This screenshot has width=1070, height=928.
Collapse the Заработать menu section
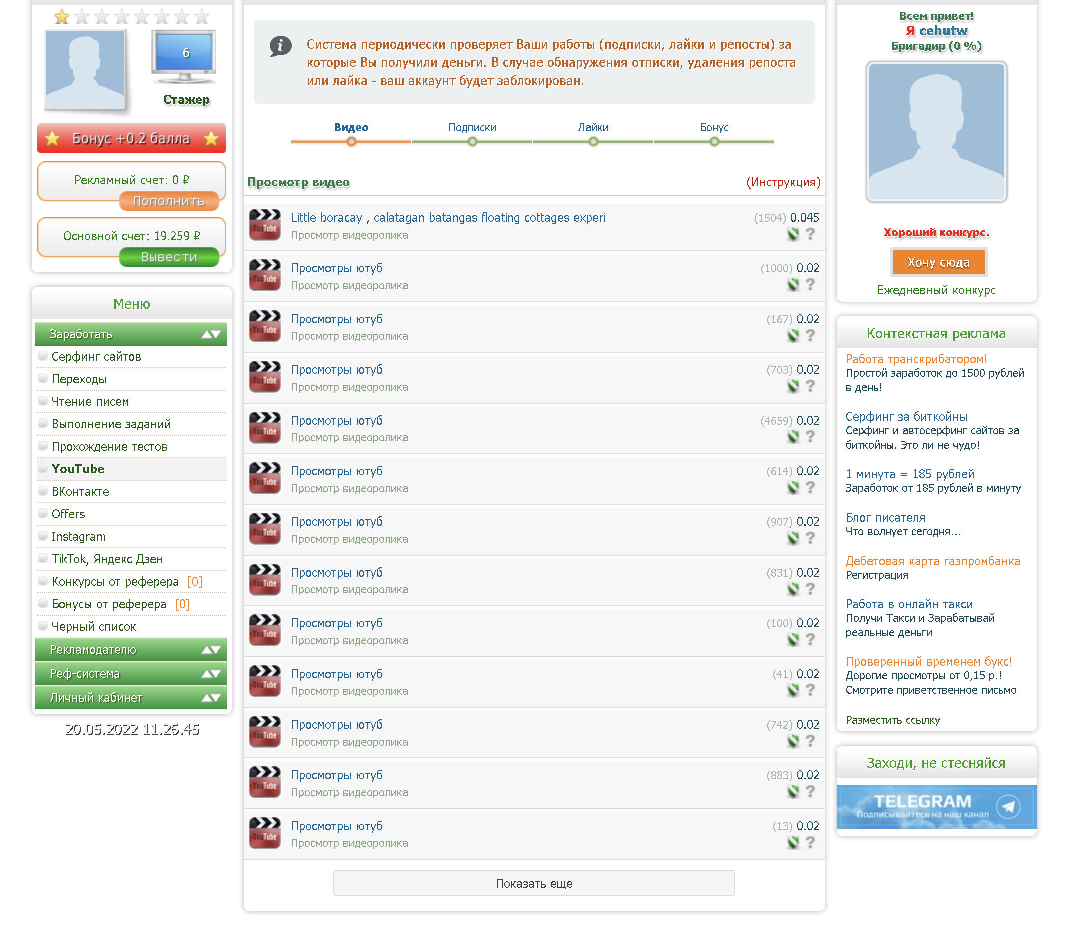point(211,334)
